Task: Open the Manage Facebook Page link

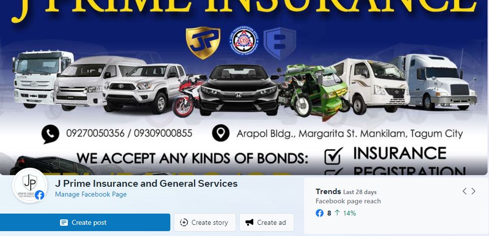Action: pyautogui.click(x=91, y=194)
